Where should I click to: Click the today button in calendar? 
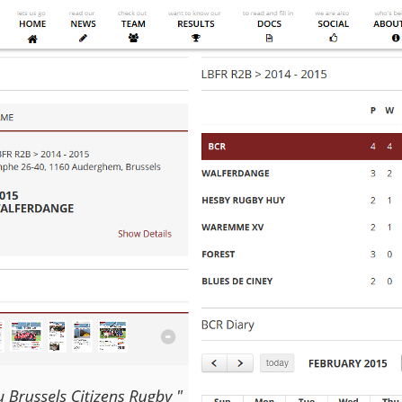point(277,363)
